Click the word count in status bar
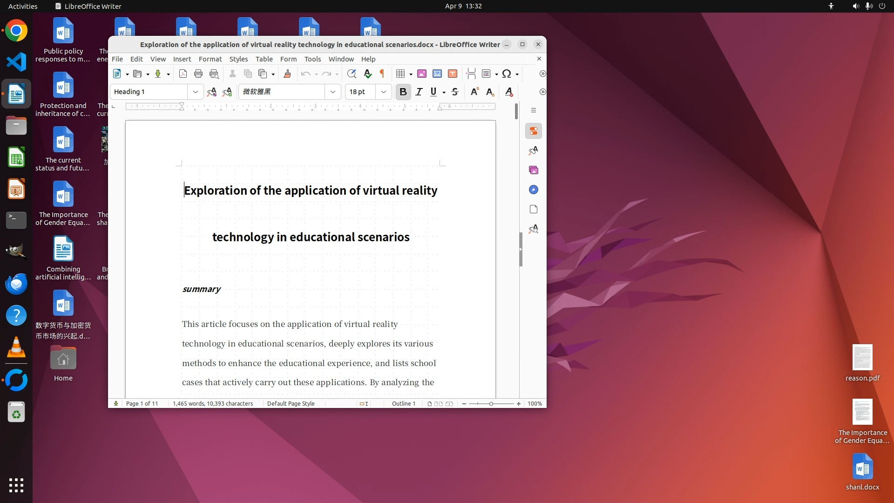The height and width of the screenshot is (503, 894). (x=213, y=403)
